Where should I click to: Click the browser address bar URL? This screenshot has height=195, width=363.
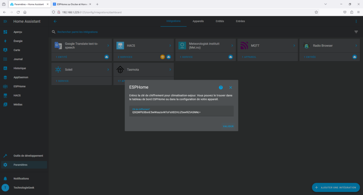(92, 12)
